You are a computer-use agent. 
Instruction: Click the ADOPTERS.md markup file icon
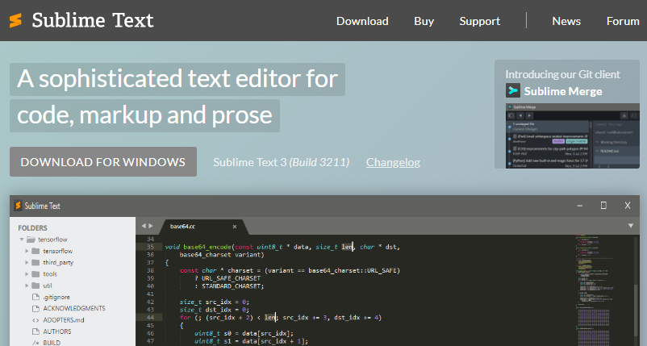(35, 320)
